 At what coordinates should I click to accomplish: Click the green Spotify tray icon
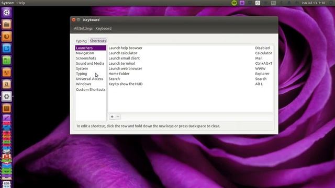coord(234,3)
